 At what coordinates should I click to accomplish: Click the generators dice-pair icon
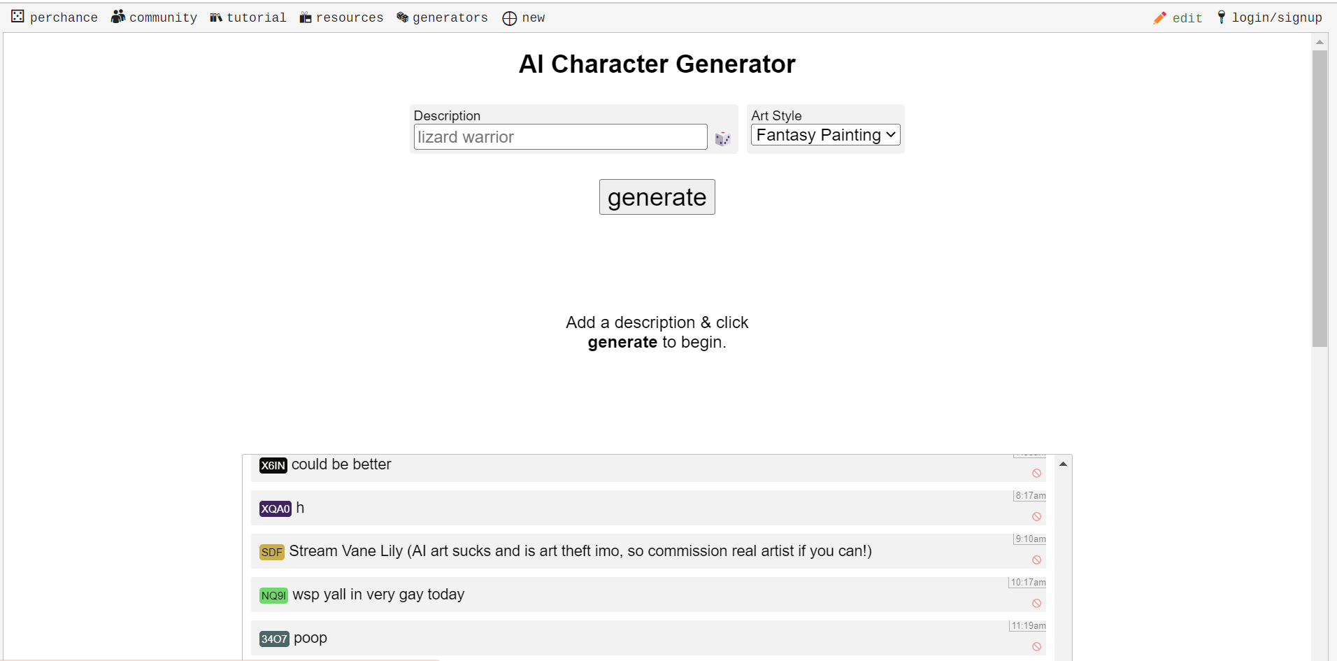401,17
